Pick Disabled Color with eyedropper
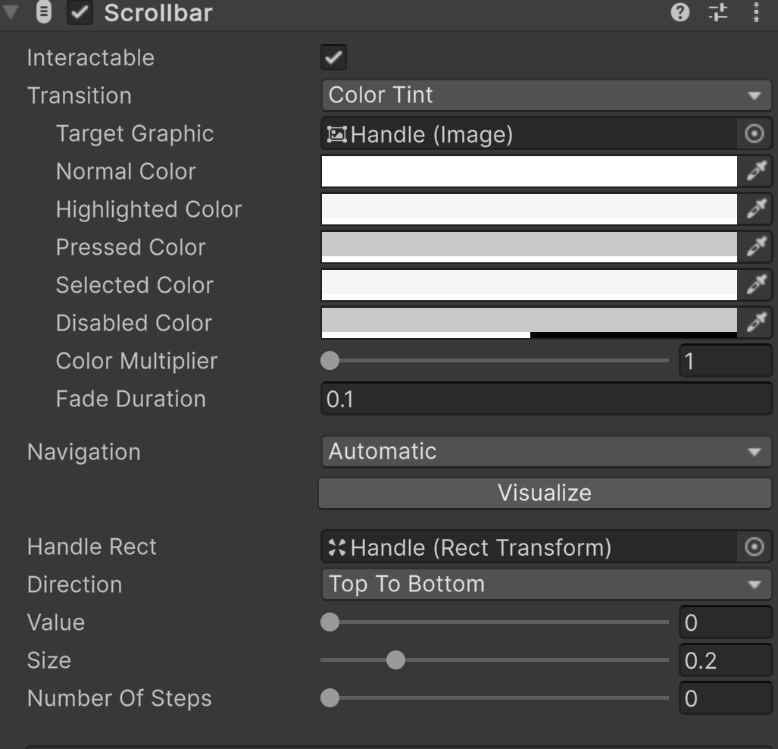This screenshot has width=778, height=749. pos(756,323)
